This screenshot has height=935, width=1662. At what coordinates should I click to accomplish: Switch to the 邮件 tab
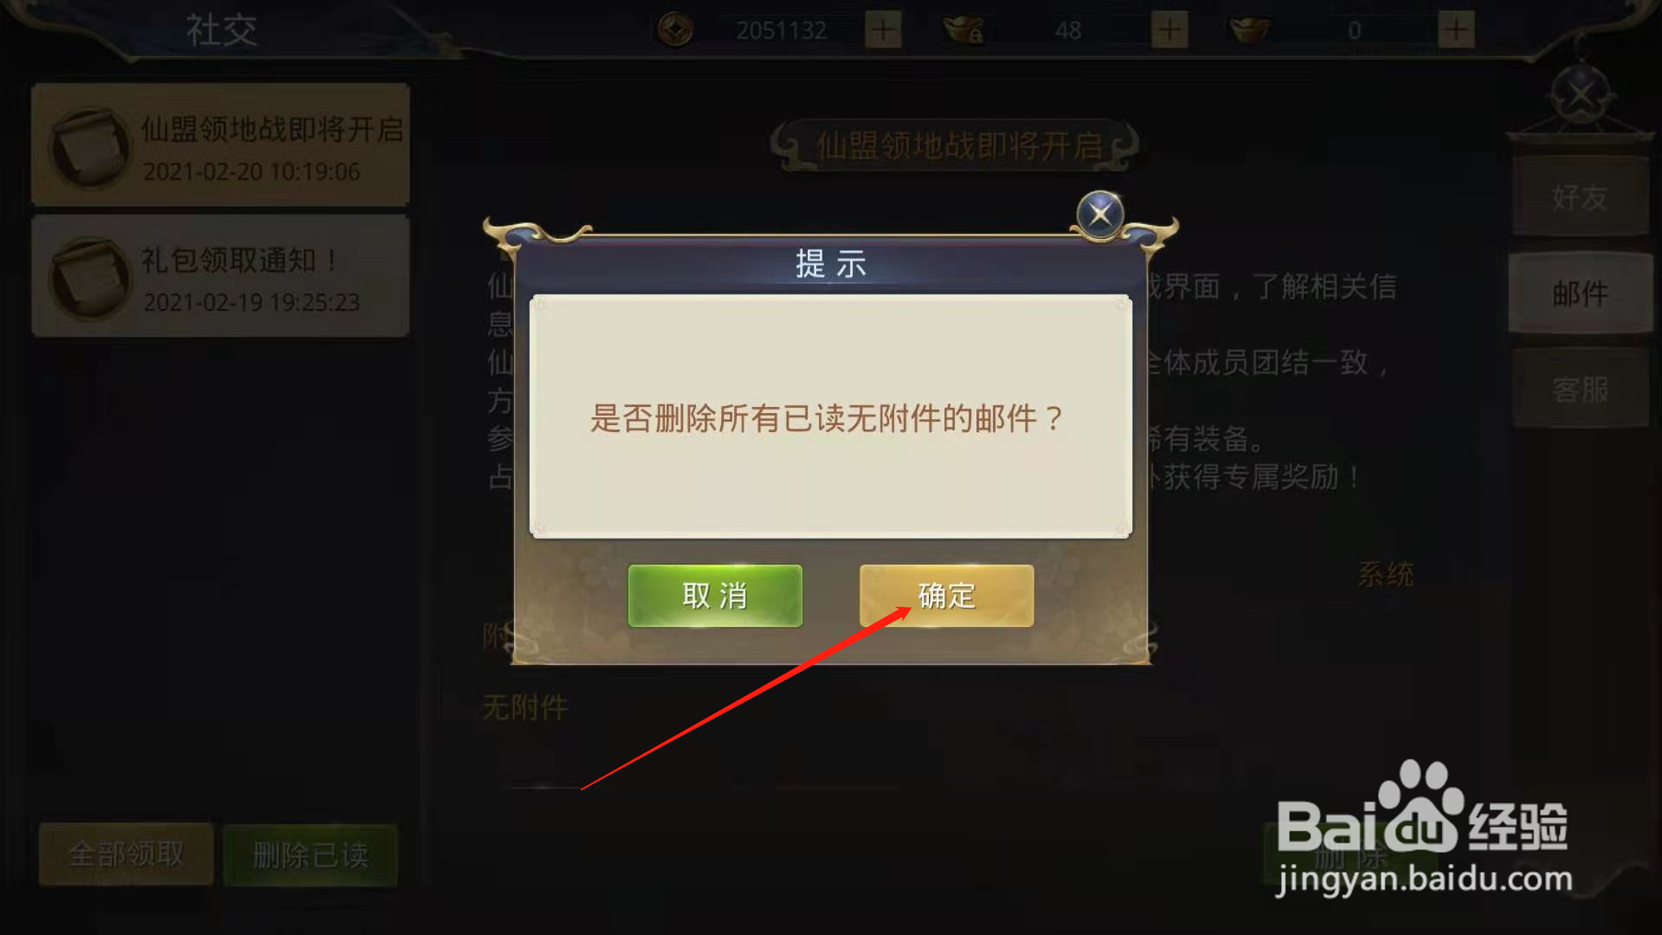[x=1580, y=293]
